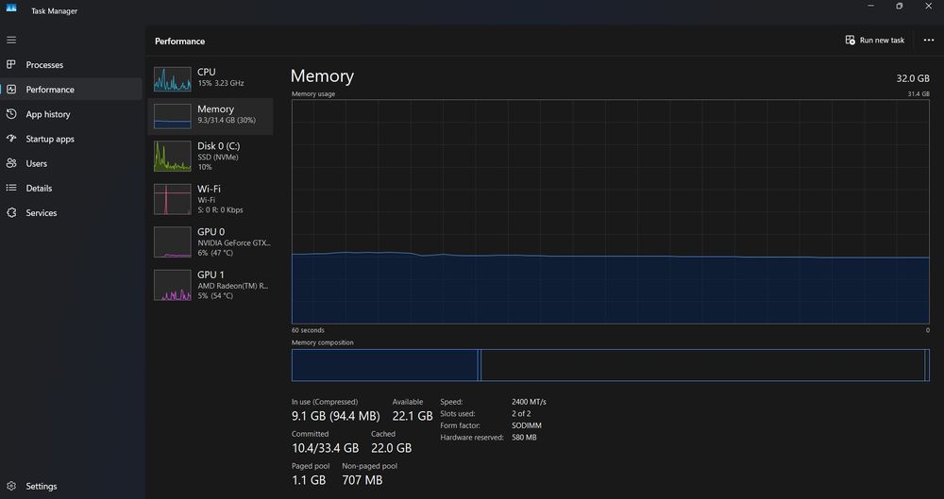This screenshot has width=944, height=499.
Task: Restore down the Task Manager window
Action: (x=899, y=6)
